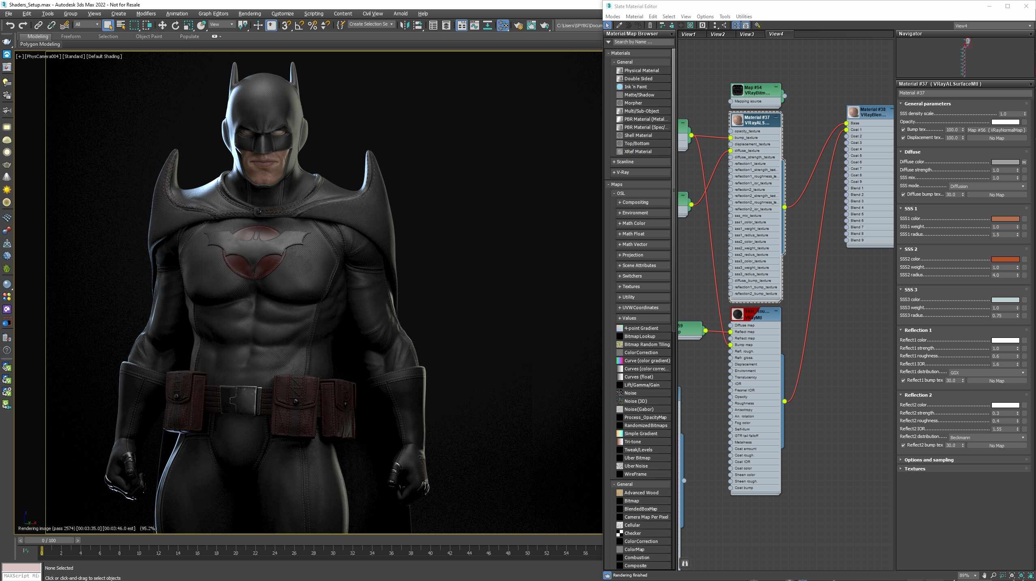Click the Undo arrow icon
The image size is (1036, 581).
pyautogui.click(x=10, y=26)
